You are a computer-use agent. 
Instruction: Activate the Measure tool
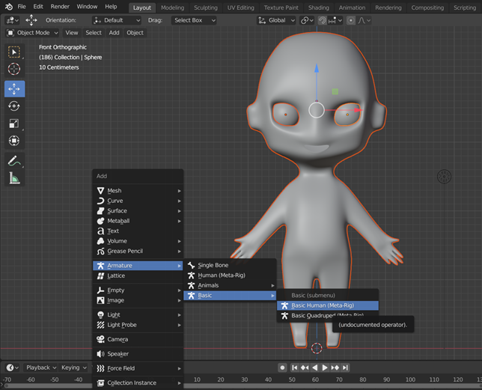(x=14, y=178)
